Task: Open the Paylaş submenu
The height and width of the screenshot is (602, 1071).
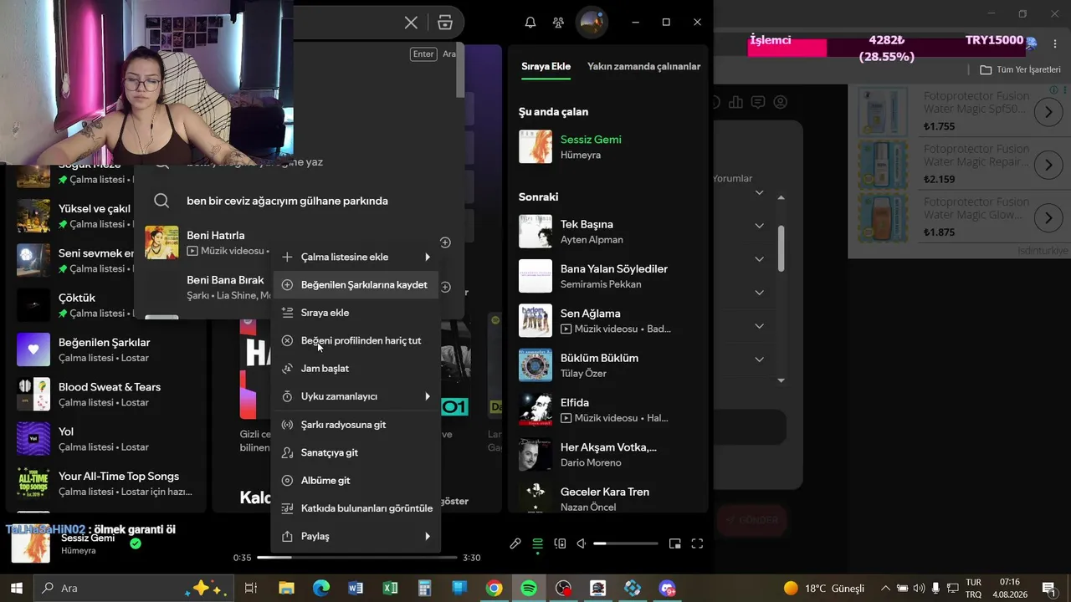Action: [356, 536]
